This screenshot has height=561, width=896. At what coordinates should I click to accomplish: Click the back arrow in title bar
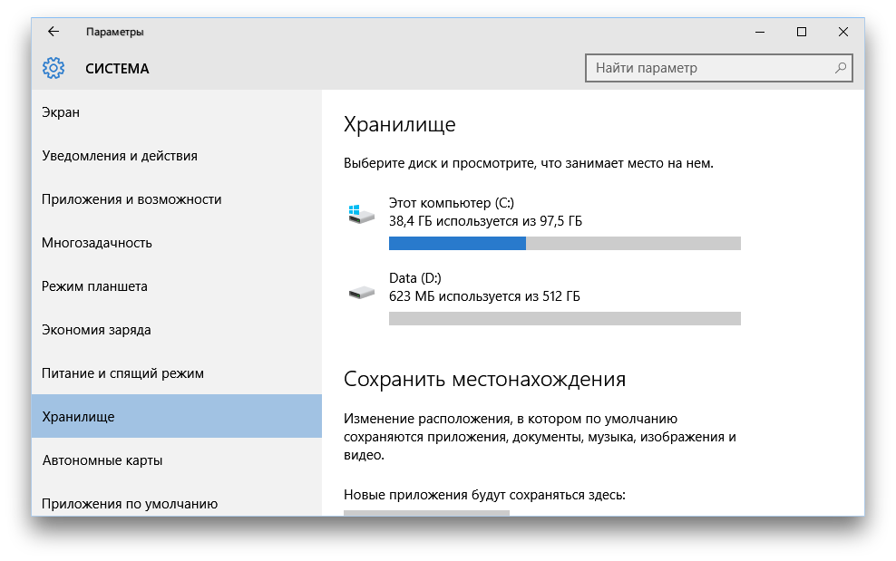pos(54,32)
